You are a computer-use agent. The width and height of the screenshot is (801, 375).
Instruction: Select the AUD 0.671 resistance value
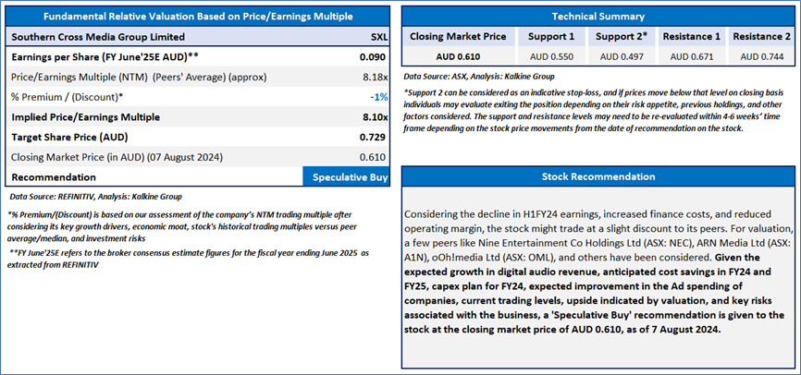[x=692, y=56]
